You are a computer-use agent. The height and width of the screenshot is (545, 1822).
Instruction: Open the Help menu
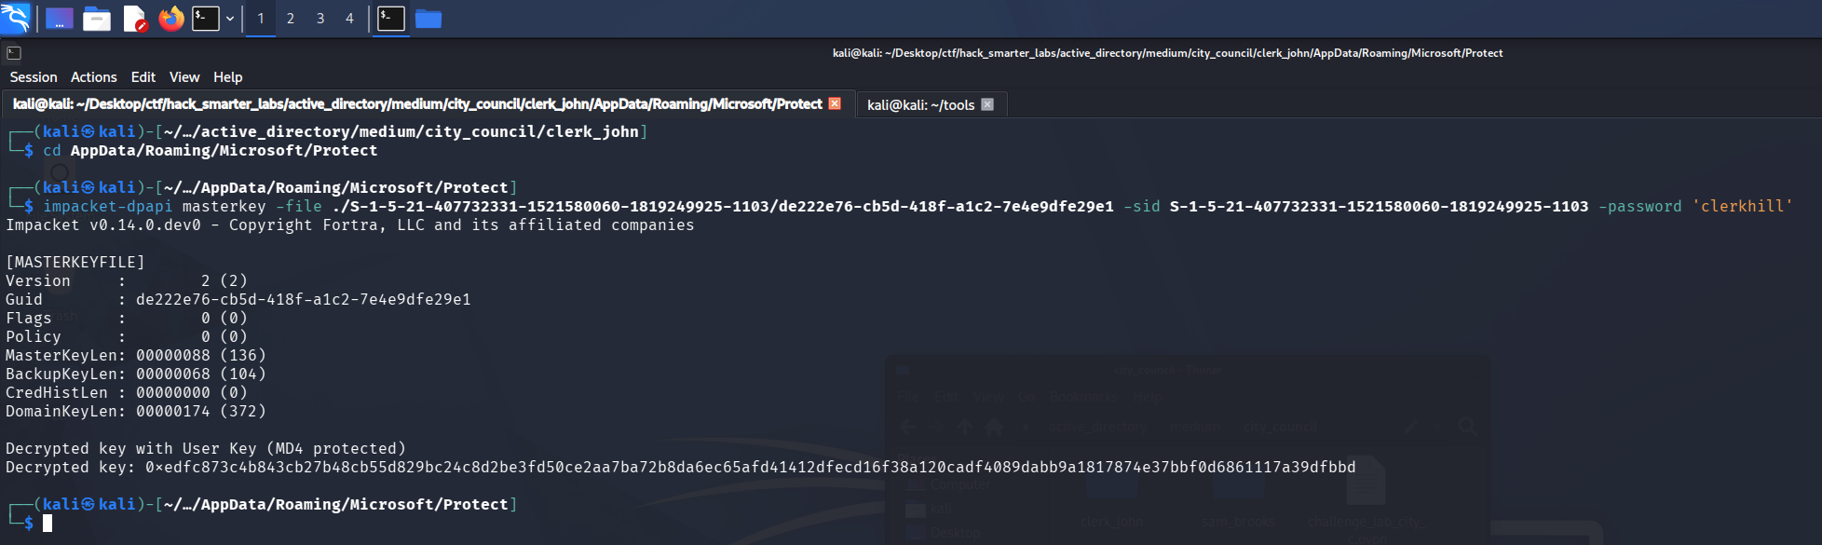pos(227,77)
